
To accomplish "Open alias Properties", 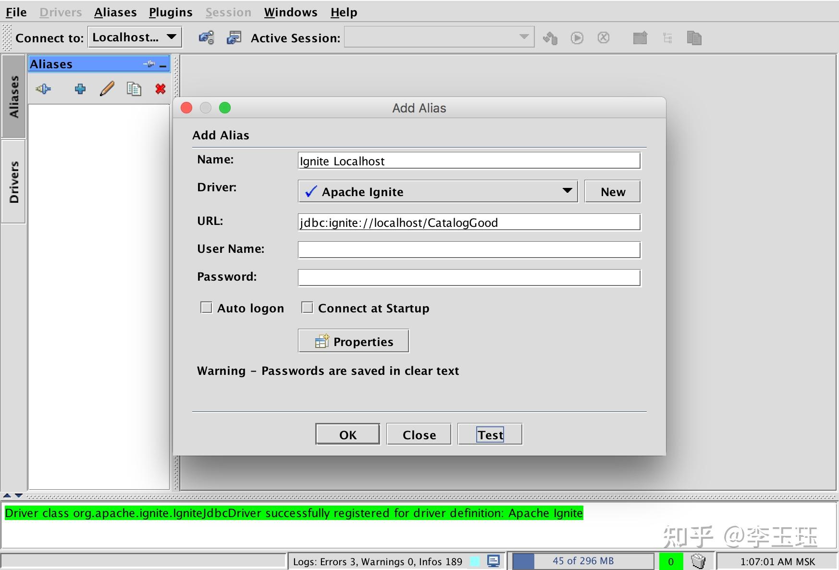I will pyautogui.click(x=354, y=341).
